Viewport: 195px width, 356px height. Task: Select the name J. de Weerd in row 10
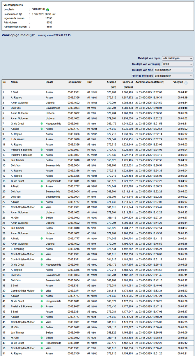point(18,139)
